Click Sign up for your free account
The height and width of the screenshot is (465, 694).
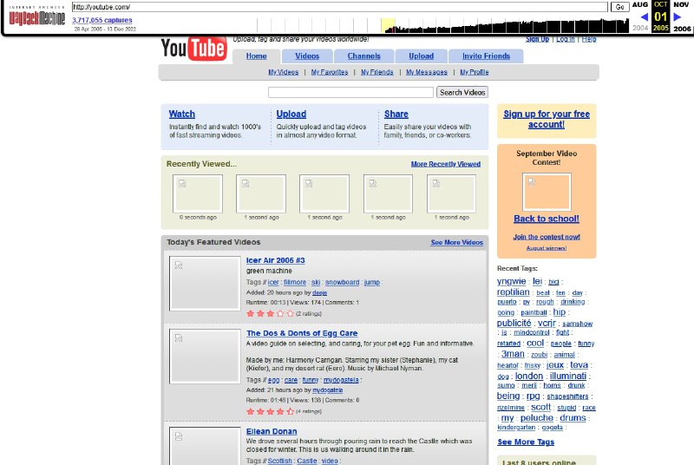click(547, 119)
